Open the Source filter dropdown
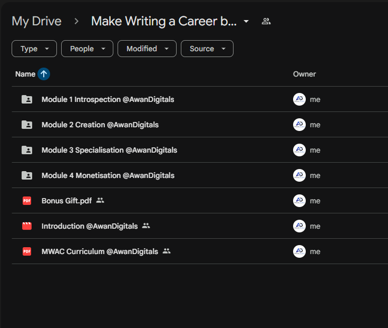 (207, 49)
